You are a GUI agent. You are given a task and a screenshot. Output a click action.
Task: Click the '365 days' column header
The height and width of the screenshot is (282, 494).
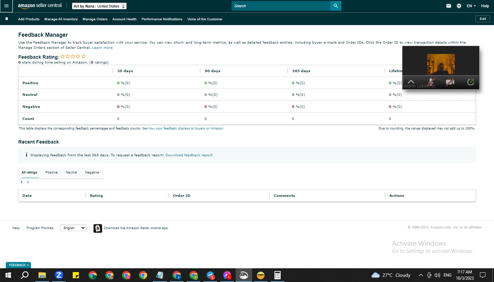pyautogui.click(x=301, y=71)
